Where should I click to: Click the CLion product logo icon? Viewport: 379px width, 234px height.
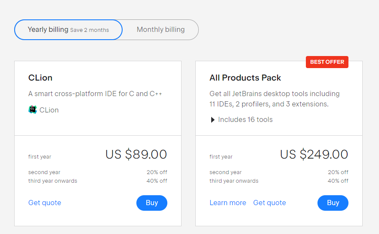32,110
